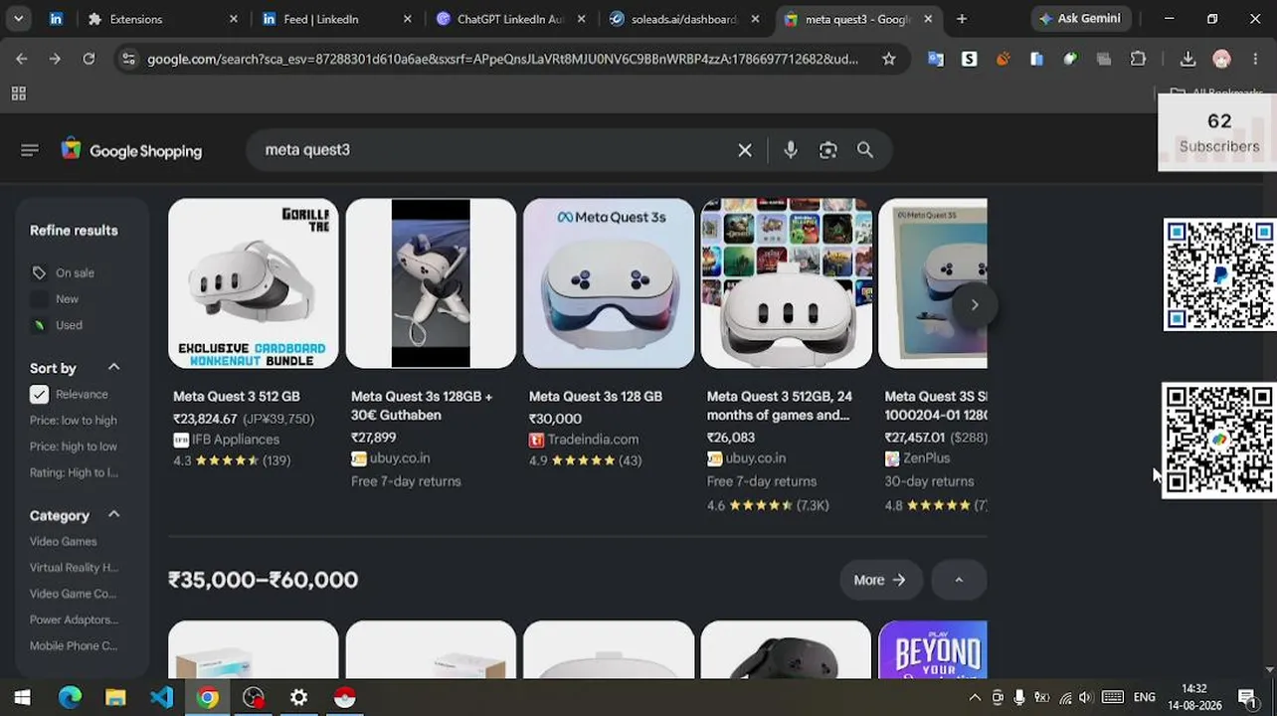Open the Meta Quest 3 512GB games image
This screenshot has height=716, width=1277.
[787, 283]
